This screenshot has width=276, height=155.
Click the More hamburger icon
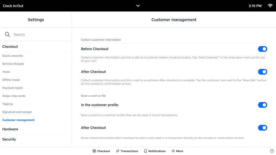tap(173, 151)
